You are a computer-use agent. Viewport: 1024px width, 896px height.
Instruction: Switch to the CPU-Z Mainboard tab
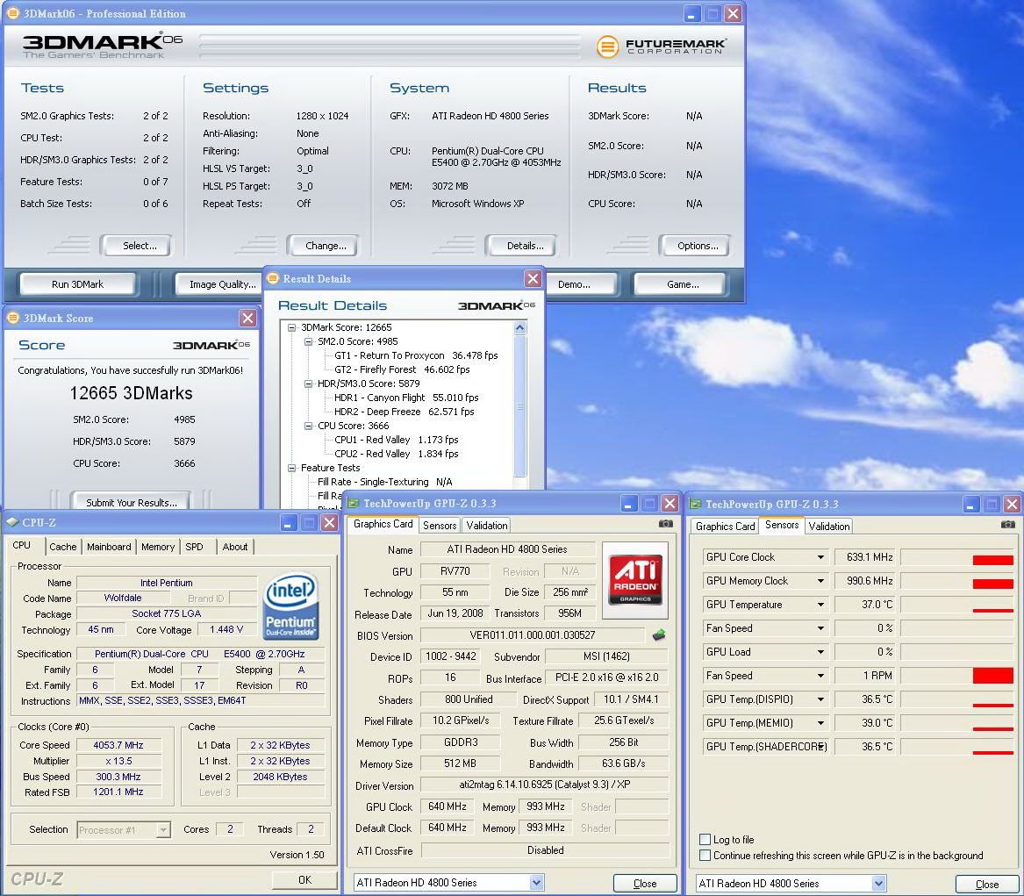[109, 547]
